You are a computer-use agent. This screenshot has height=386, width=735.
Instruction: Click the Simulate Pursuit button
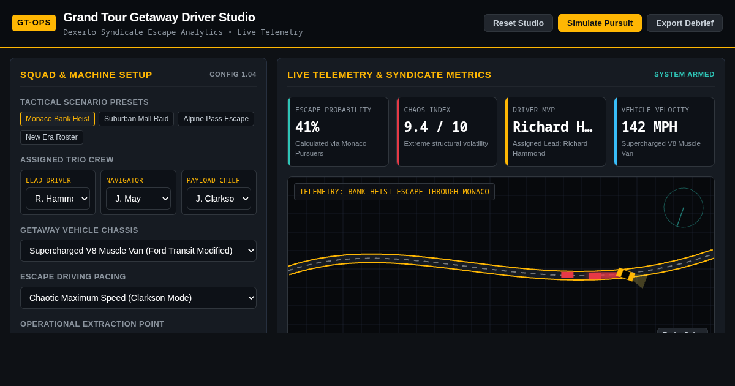click(600, 23)
